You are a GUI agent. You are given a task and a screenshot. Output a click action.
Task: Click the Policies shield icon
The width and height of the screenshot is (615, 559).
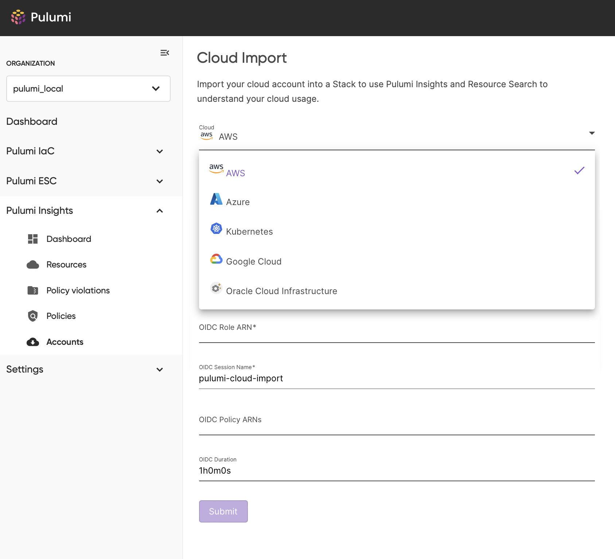33,316
